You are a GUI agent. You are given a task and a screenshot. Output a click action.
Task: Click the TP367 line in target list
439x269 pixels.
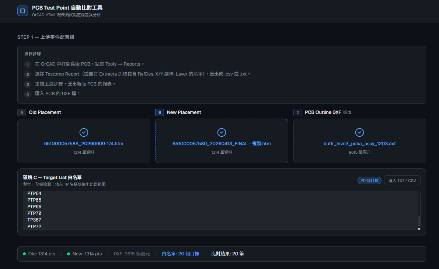34,220
